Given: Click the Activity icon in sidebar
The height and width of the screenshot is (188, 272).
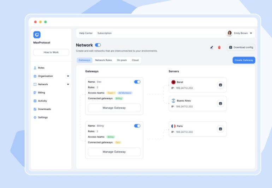Looking at the screenshot, I should pos(35,101).
